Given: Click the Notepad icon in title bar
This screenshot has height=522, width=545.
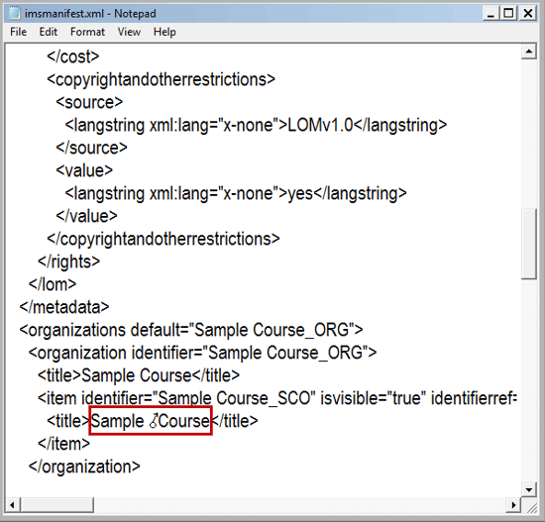Looking at the screenshot, I should tap(15, 13).
